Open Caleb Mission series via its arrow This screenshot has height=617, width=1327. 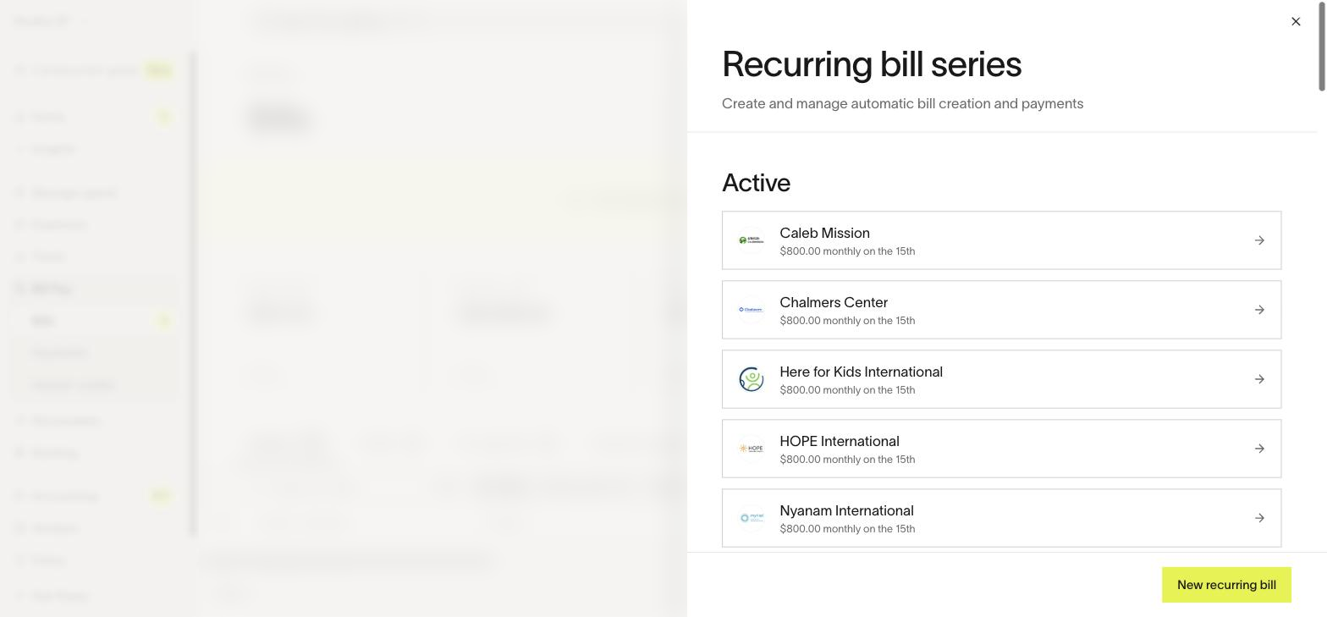1259,240
